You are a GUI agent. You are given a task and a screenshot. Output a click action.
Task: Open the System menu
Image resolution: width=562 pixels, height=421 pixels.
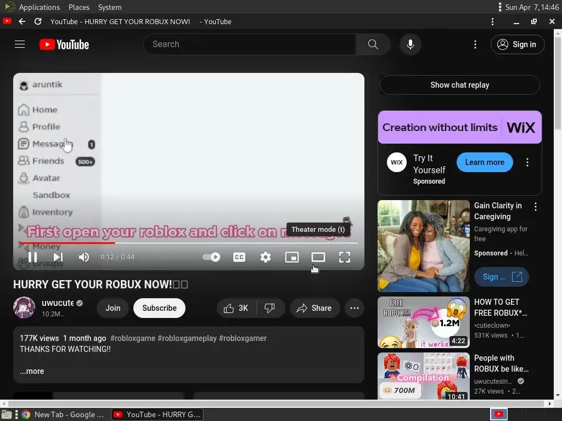click(x=110, y=7)
